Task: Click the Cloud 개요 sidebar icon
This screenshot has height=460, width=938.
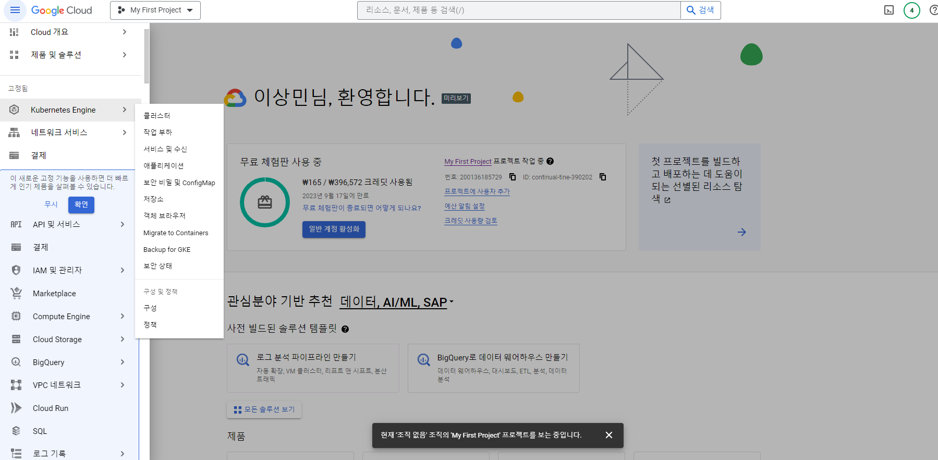Action: point(14,32)
